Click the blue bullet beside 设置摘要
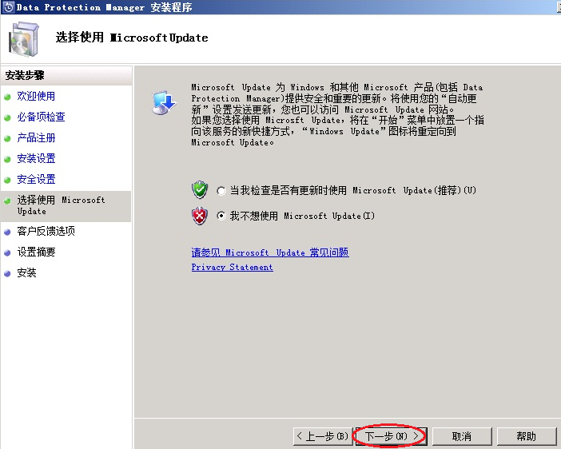 7,252
